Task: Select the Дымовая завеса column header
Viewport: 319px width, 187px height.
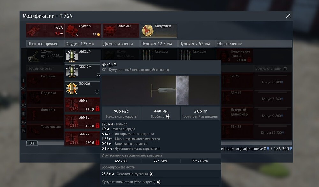Action: 121,44
